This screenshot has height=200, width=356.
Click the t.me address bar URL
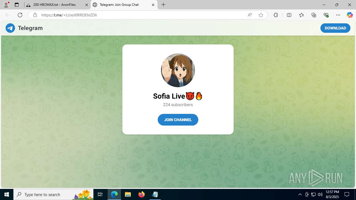69,15
